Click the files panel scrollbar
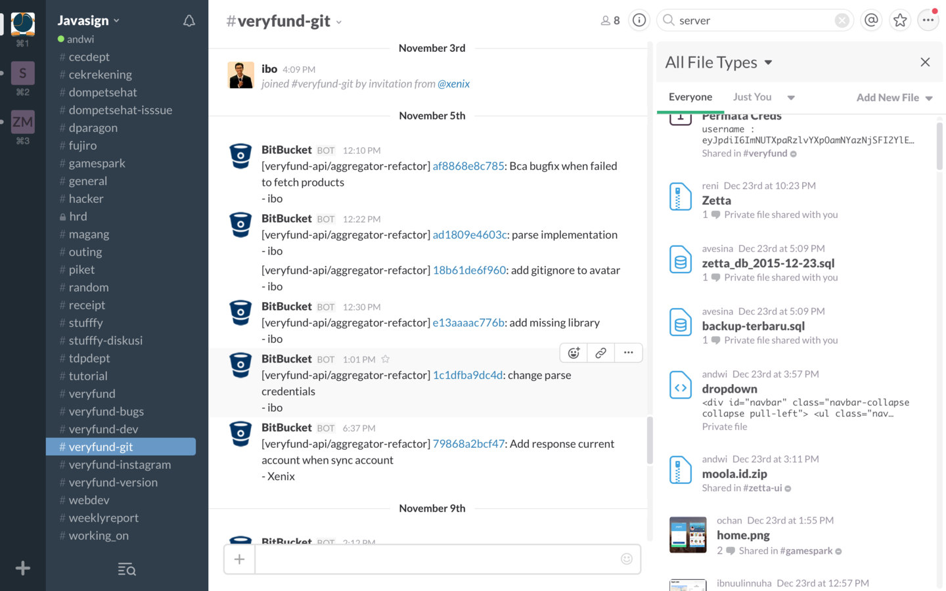 click(939, 146)
